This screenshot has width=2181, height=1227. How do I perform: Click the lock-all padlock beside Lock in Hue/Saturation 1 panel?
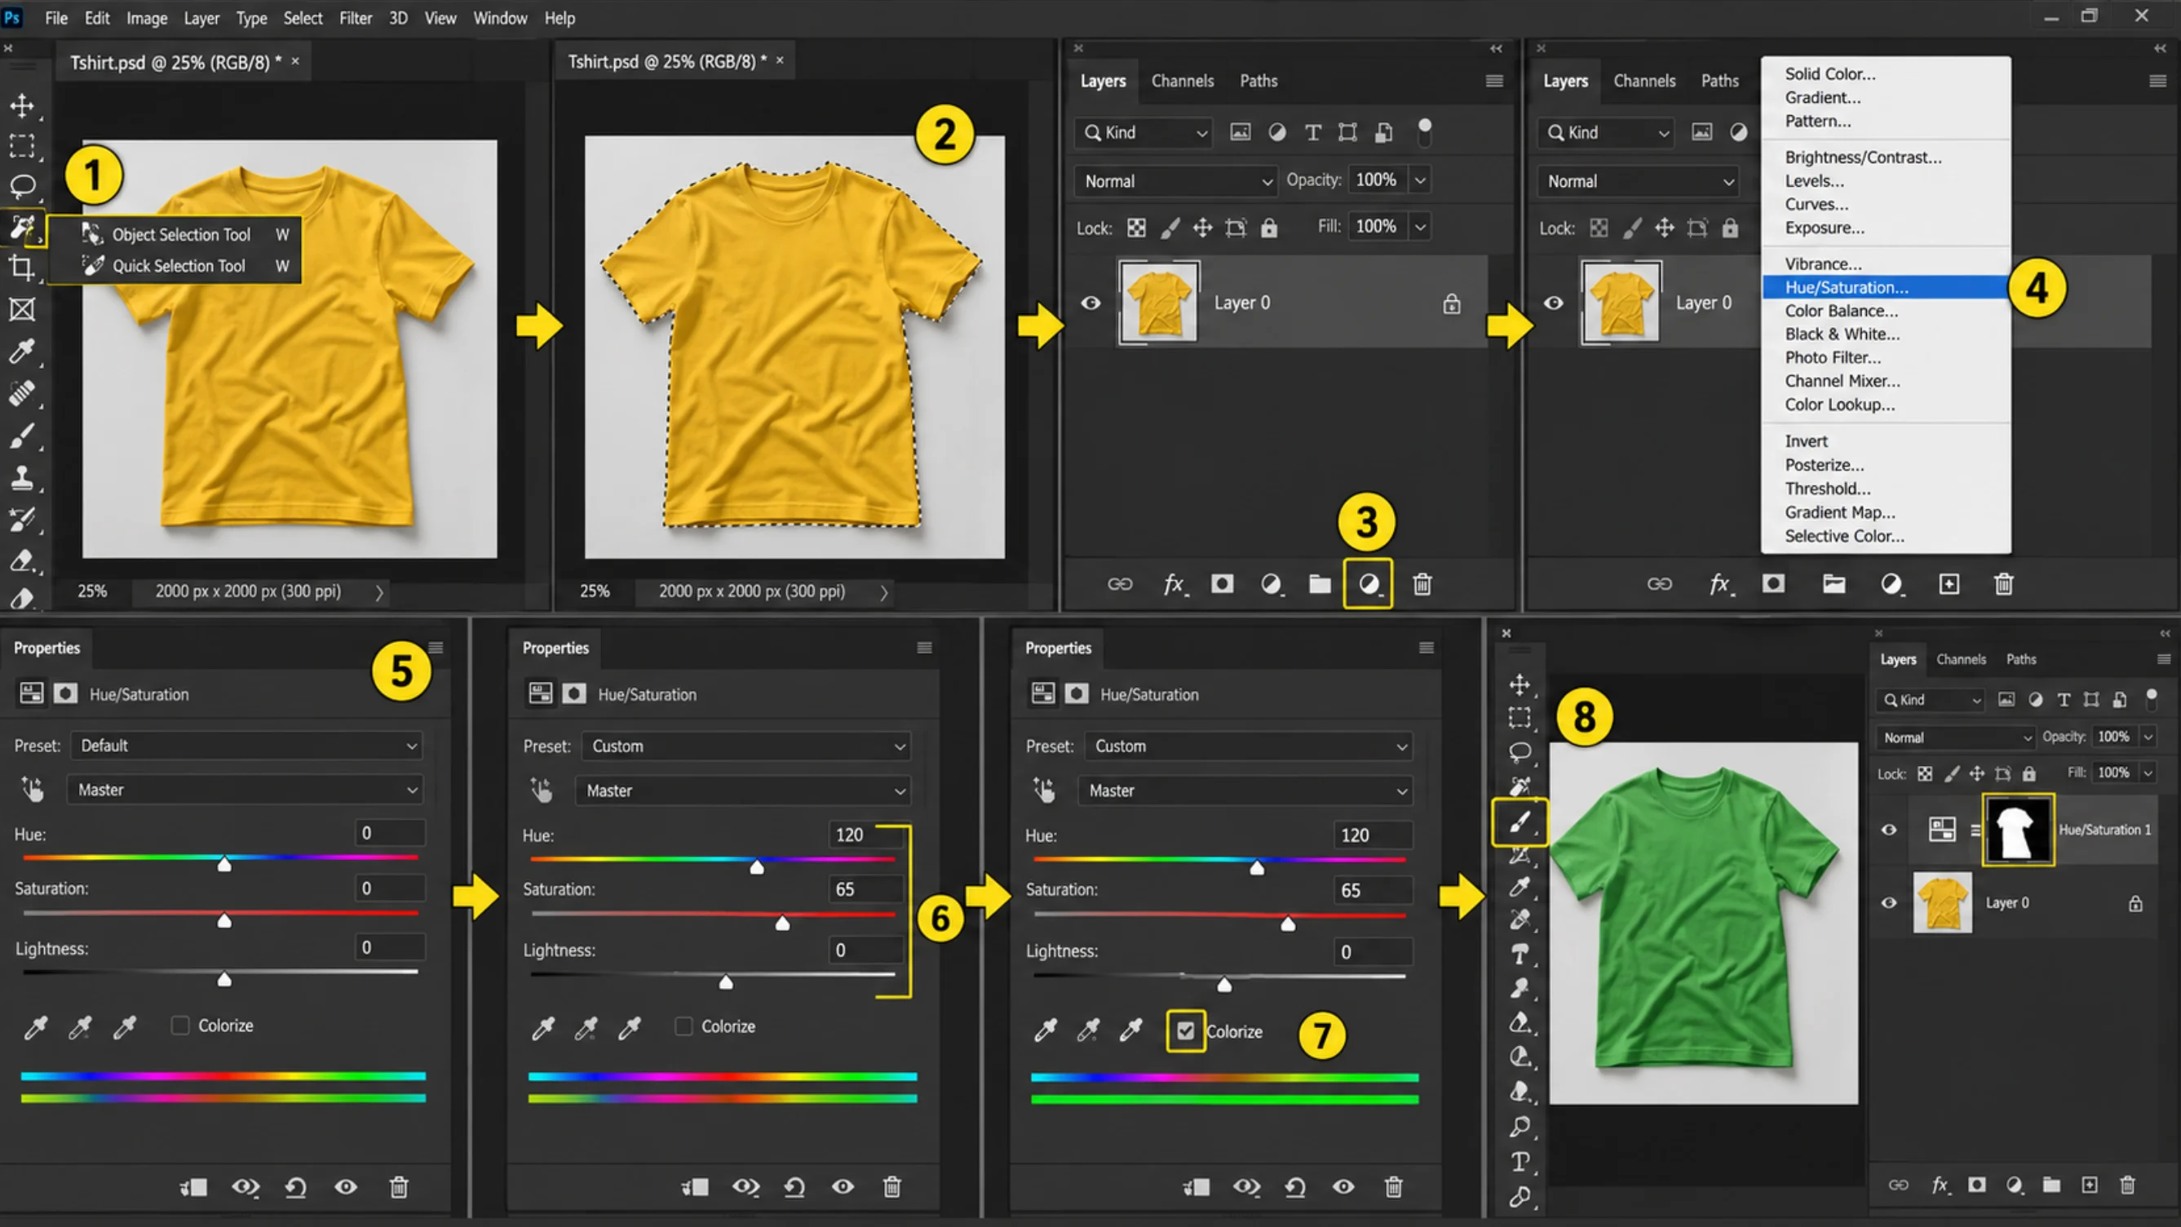2029,773
